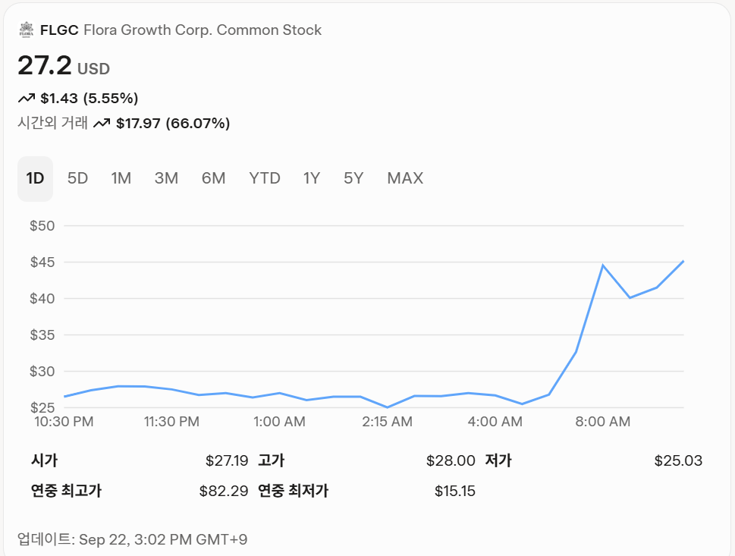The height and width of the screenshot is (556, 735).
Task: Click the 27.2 current price
Action: (45, 65)
